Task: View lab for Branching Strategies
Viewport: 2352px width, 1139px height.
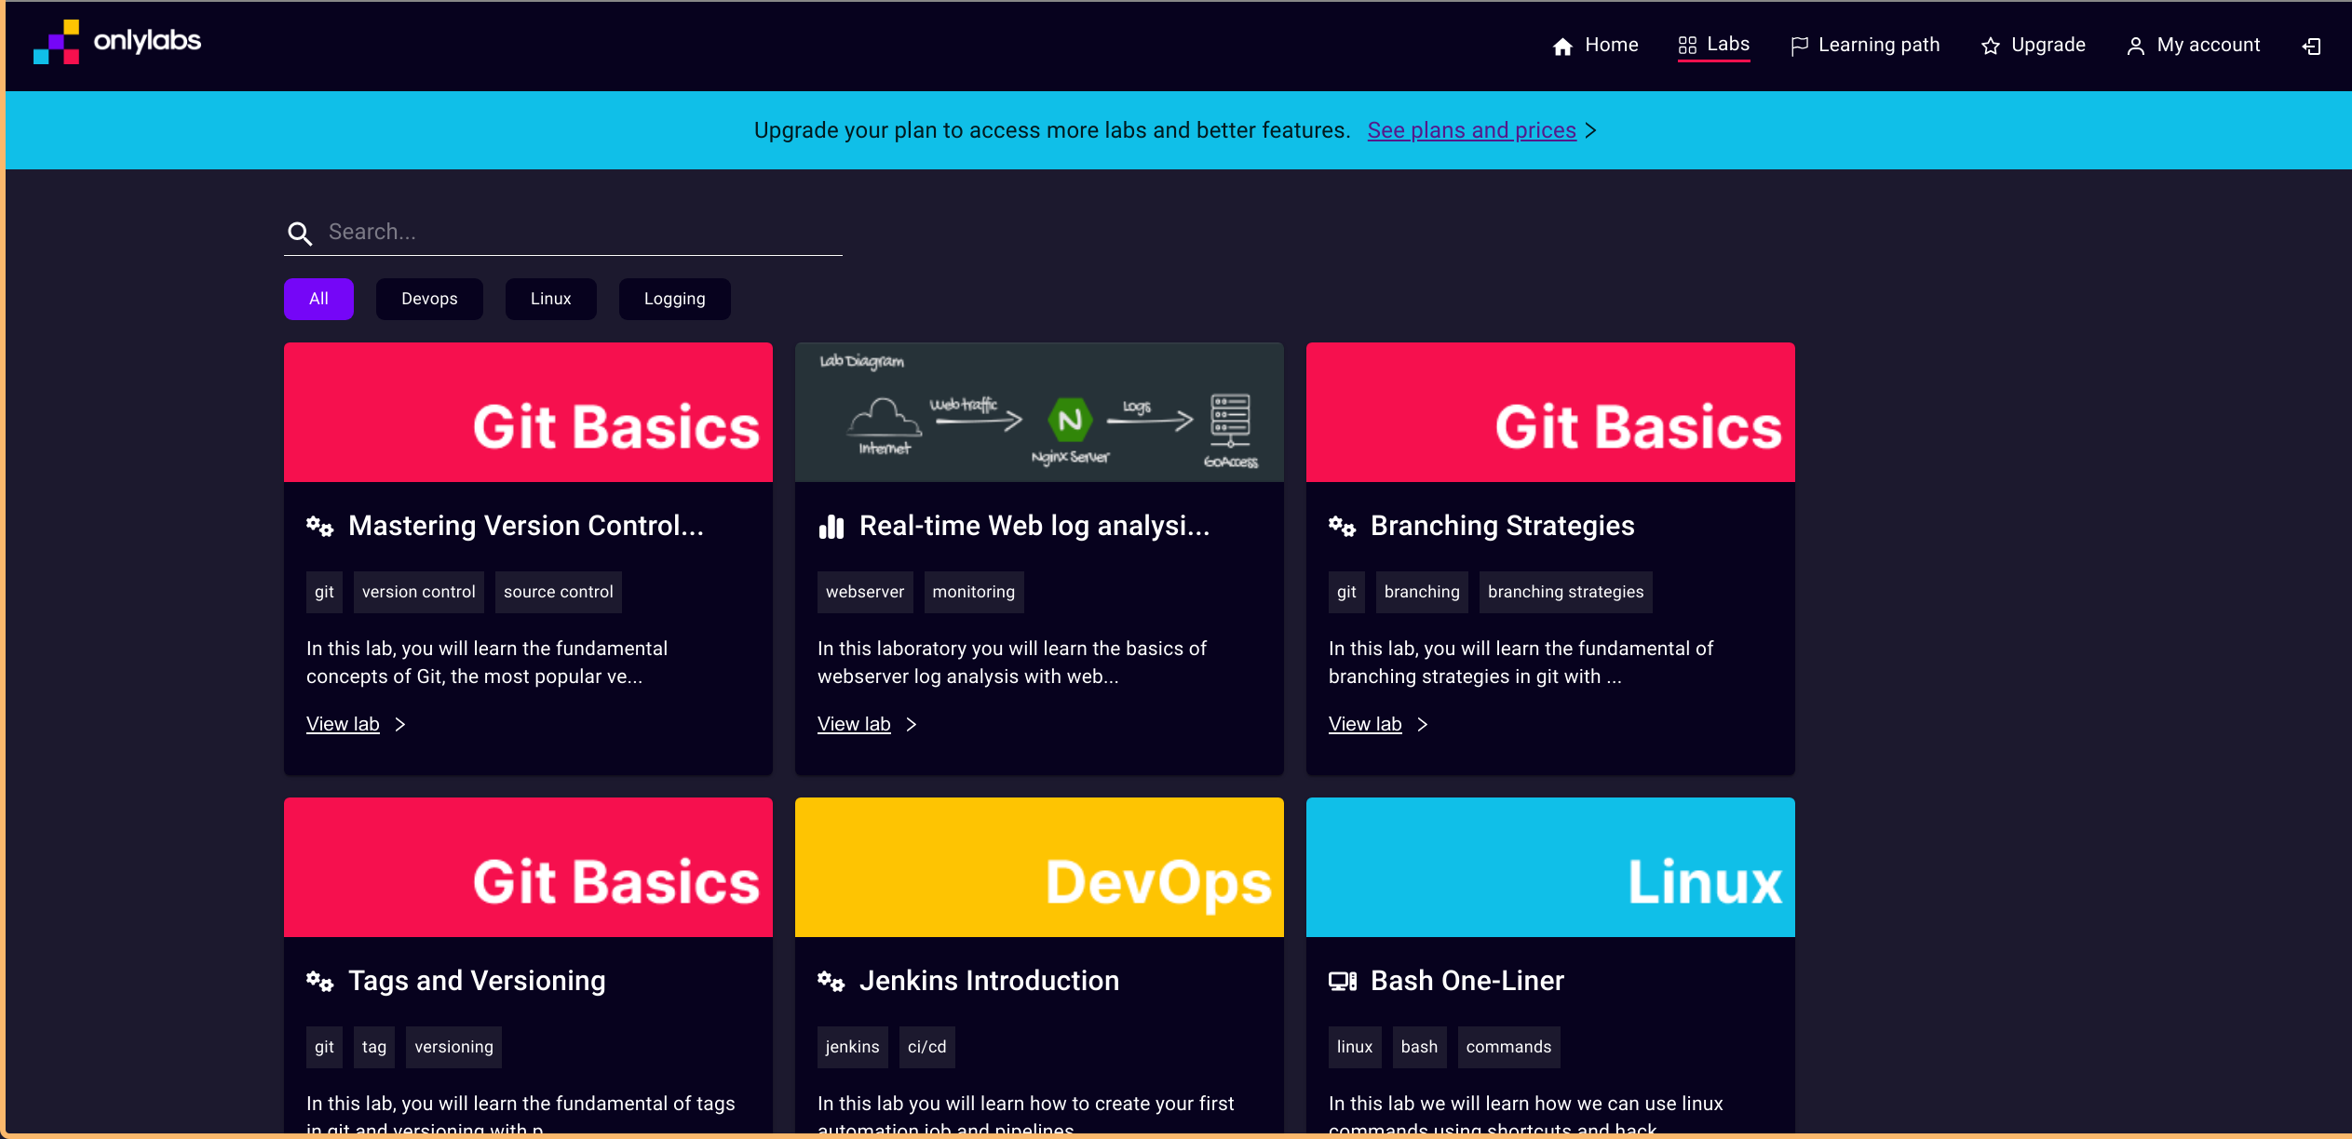Action: pos(1365,724)
